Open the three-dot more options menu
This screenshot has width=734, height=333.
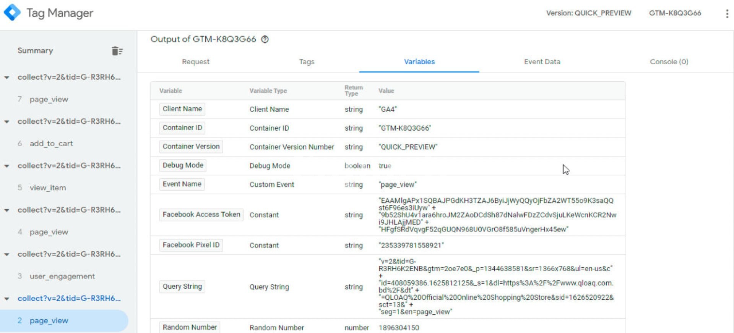point(727,14)
